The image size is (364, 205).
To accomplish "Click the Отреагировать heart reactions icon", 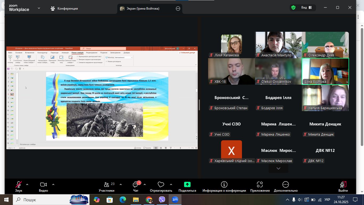I will (x=161, y=185).
